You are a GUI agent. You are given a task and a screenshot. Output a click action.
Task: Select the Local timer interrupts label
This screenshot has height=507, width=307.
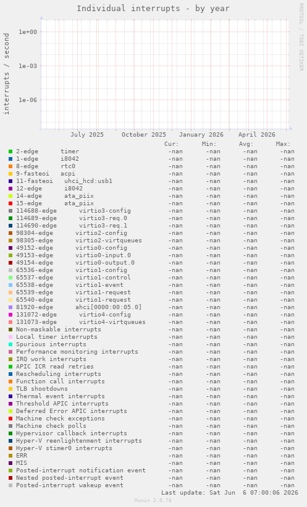tap(57, 336)
